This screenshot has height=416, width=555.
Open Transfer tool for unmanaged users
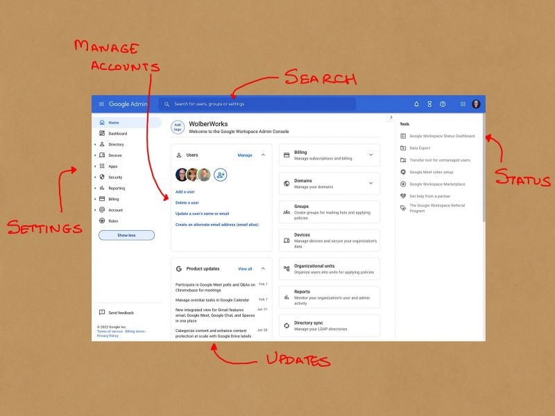(x=440, y=160)
